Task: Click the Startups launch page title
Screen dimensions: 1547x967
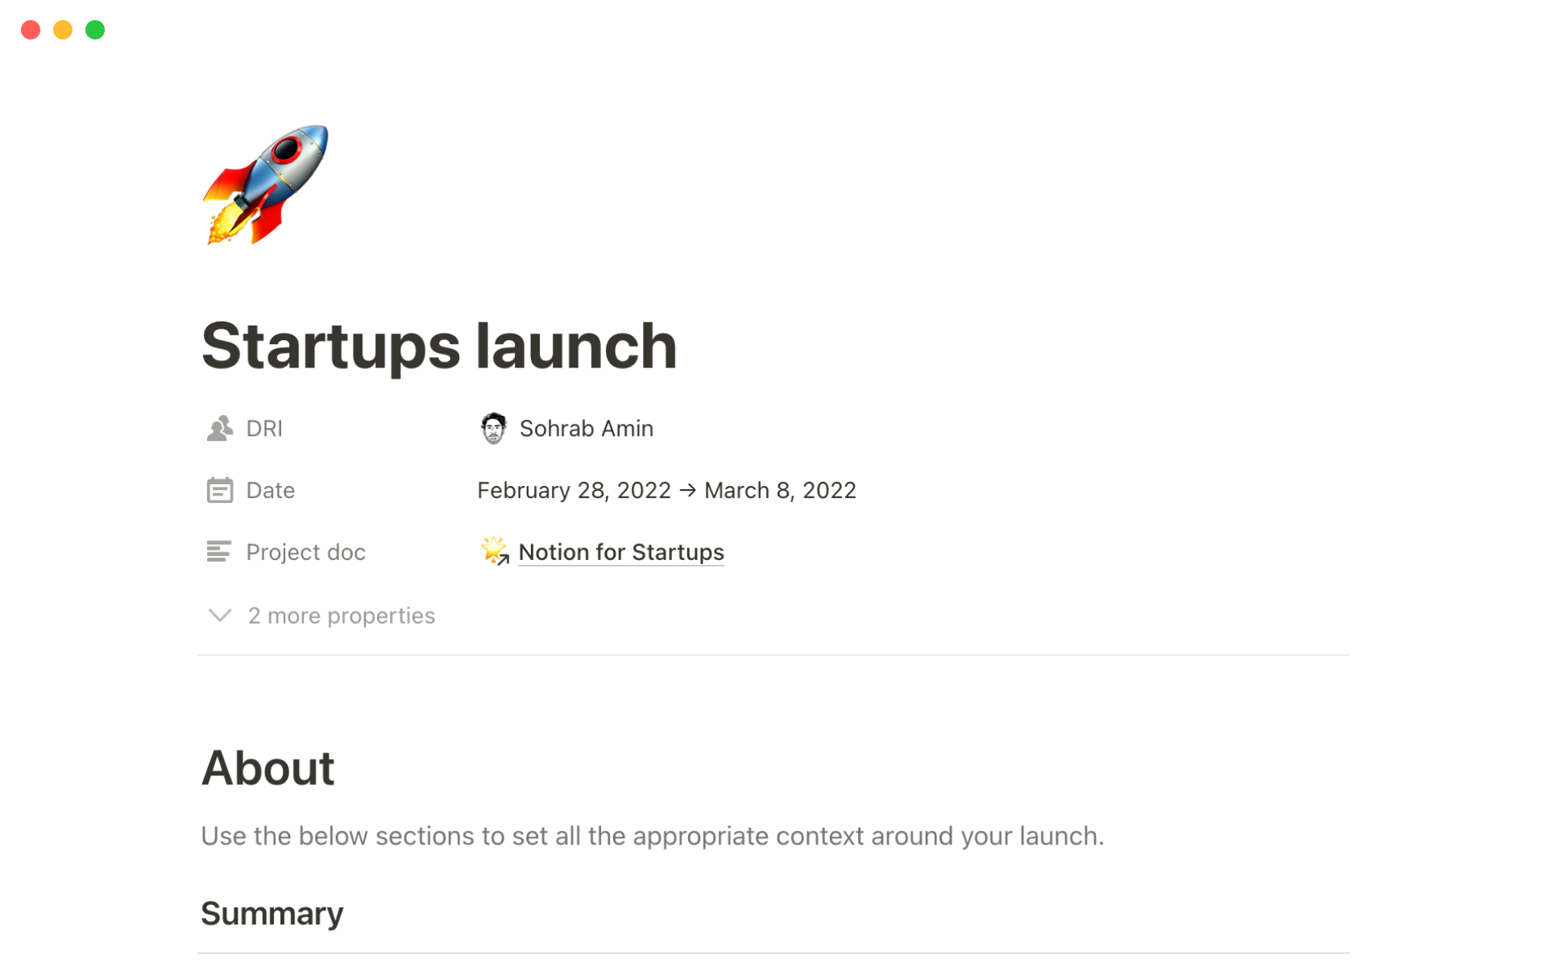Action: click(439, 347)
